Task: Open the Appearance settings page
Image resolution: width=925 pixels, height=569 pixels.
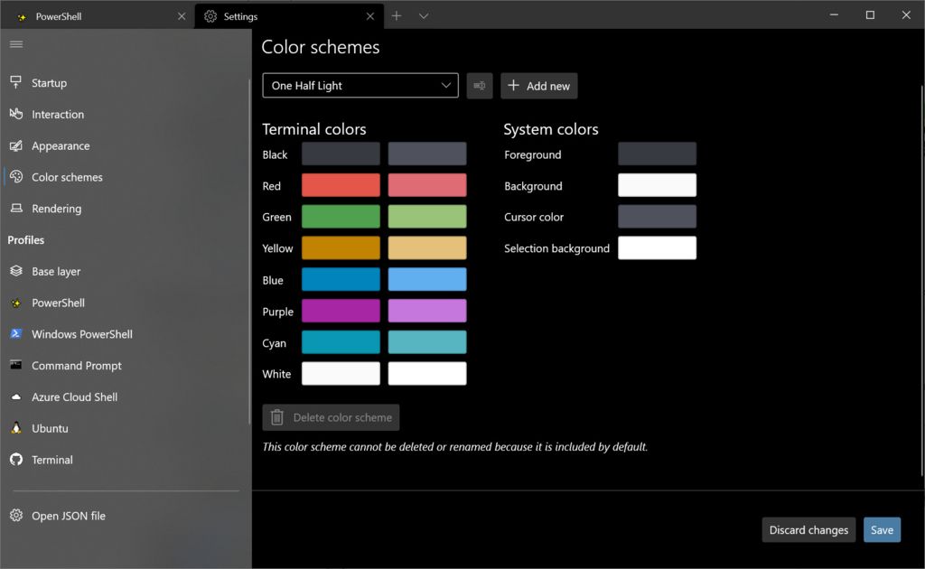Action: (126, 145)
